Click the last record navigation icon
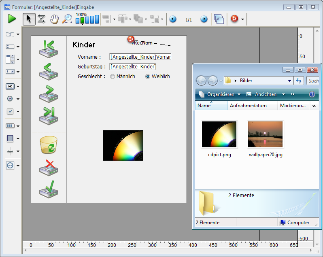 point(48,116)
